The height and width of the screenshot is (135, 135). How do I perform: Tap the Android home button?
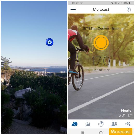(101, 133)
